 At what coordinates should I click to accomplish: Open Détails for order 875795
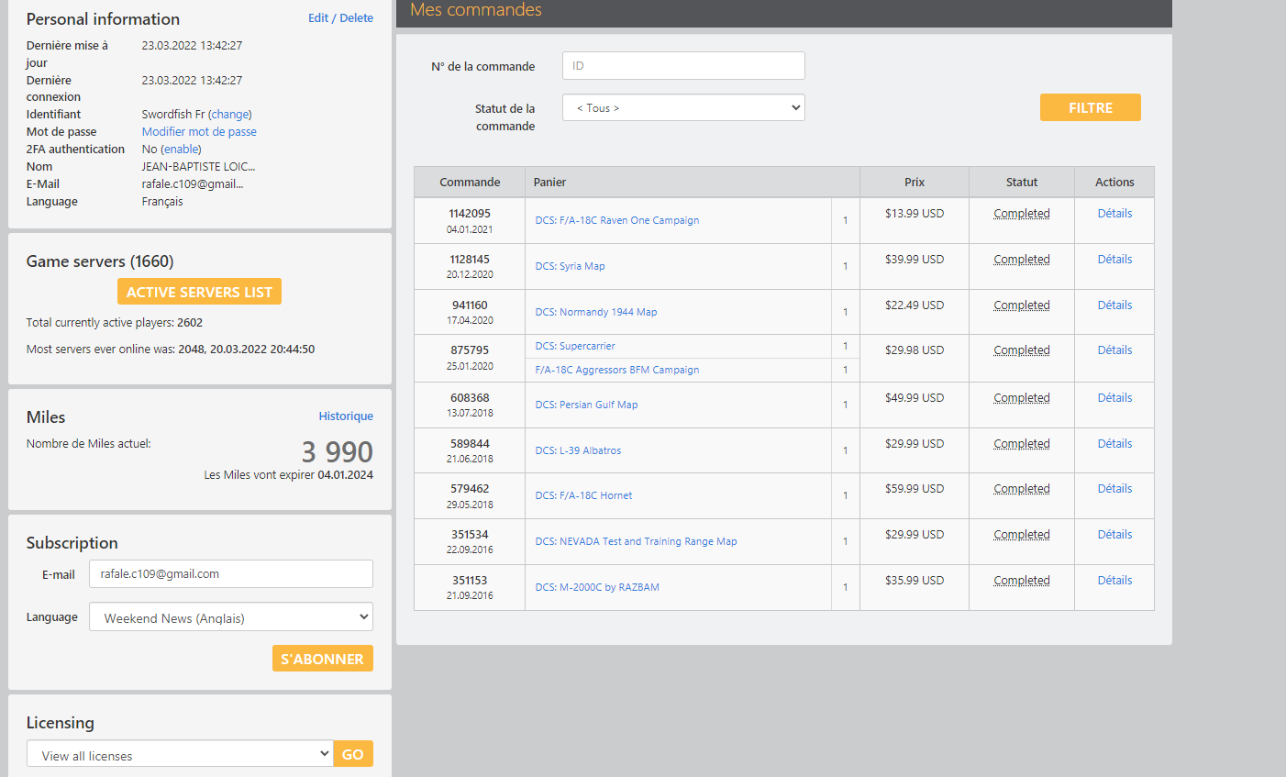(x=1114, y=350)
